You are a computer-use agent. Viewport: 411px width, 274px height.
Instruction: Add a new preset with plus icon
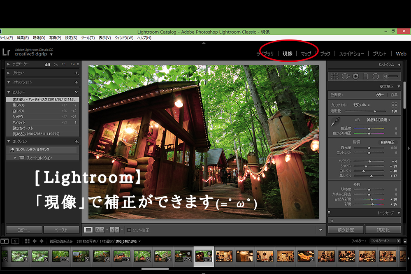[x=77, y=73]
